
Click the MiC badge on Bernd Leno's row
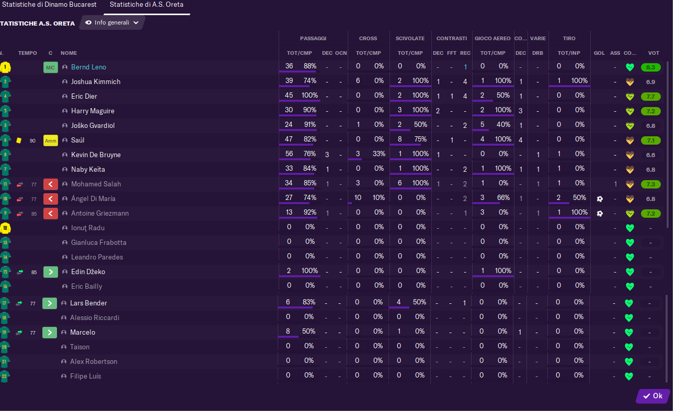51,67
